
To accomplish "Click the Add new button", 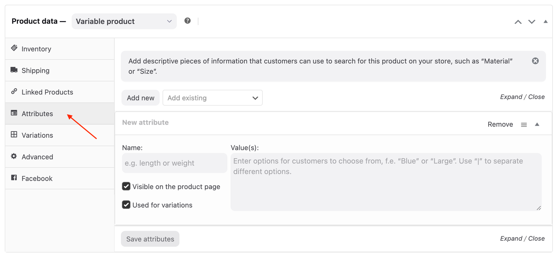I will [140, 98].
